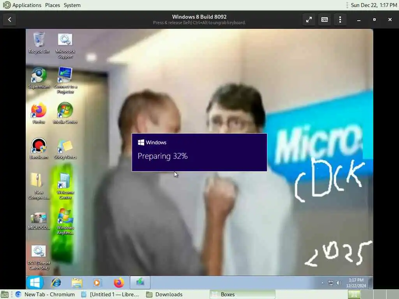The height and width of the screenshot is (299, 399).
Task: Open the Places menu
Action: coord(53,5)
